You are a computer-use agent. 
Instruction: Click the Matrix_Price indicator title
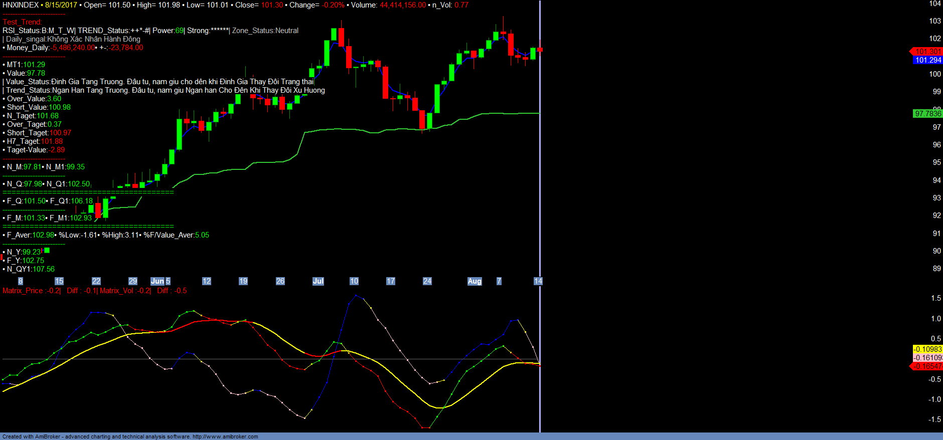(x=23, y=291)
